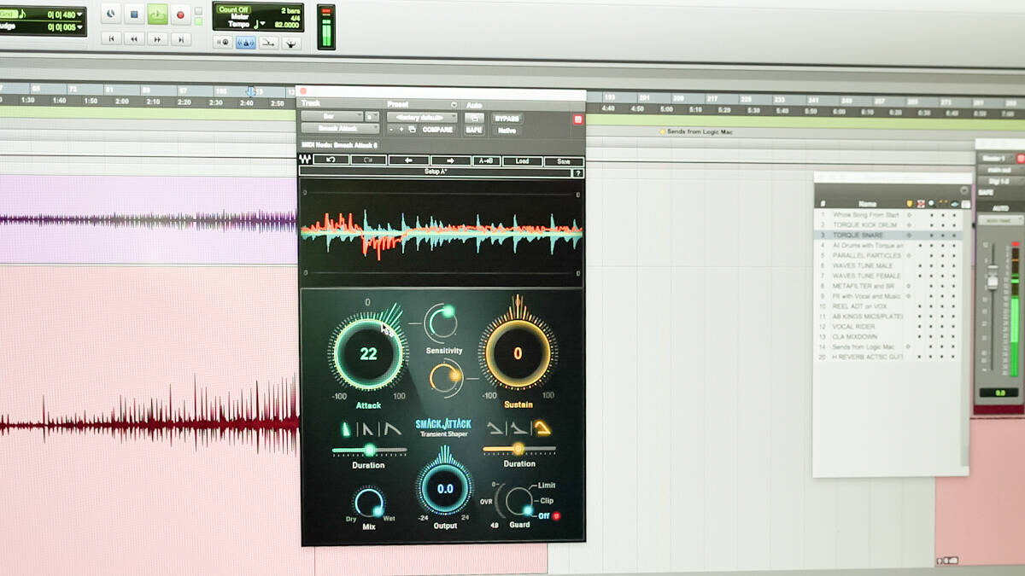Click the blue Output knob showing 0.0
Screen dimensions: 1025x576
pos(445,489)
